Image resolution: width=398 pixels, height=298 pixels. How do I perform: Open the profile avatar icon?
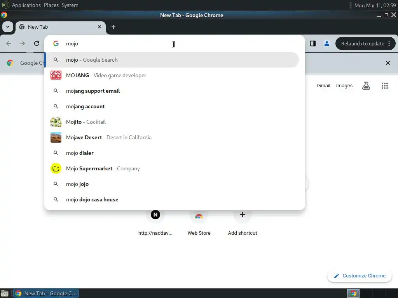(x=326, y=43)
